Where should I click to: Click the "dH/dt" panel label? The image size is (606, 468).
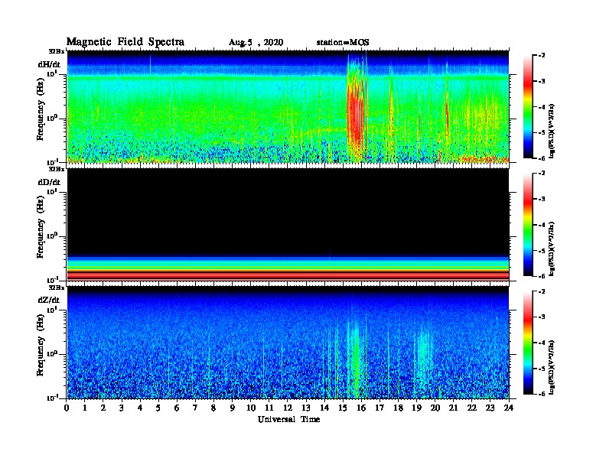click(49, 64)
